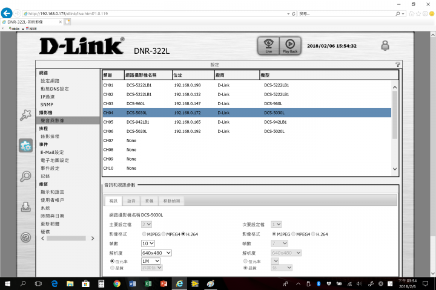Viewport: 436px width, 290px height.
Task: Select CH01 DCS-5222LB1 camera row
Action: tap(247, 85)
